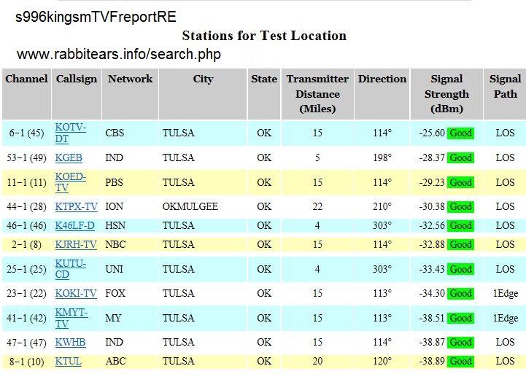Follow the KTPX-TV callsign link
This screenshot has height=374, width=526.
76,206
